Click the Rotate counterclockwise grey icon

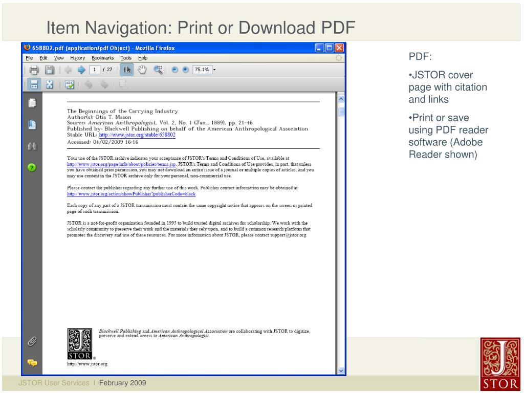(x=88, y=84)
